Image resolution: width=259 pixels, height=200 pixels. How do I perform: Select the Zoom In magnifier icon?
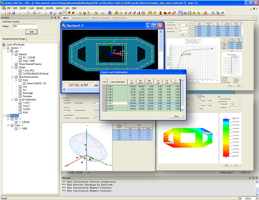[x=194, y=13]
